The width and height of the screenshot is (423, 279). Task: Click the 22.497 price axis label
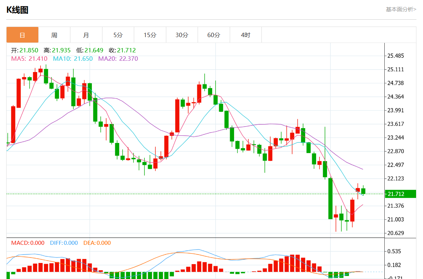pyautogui.click(x=396, y=165)
